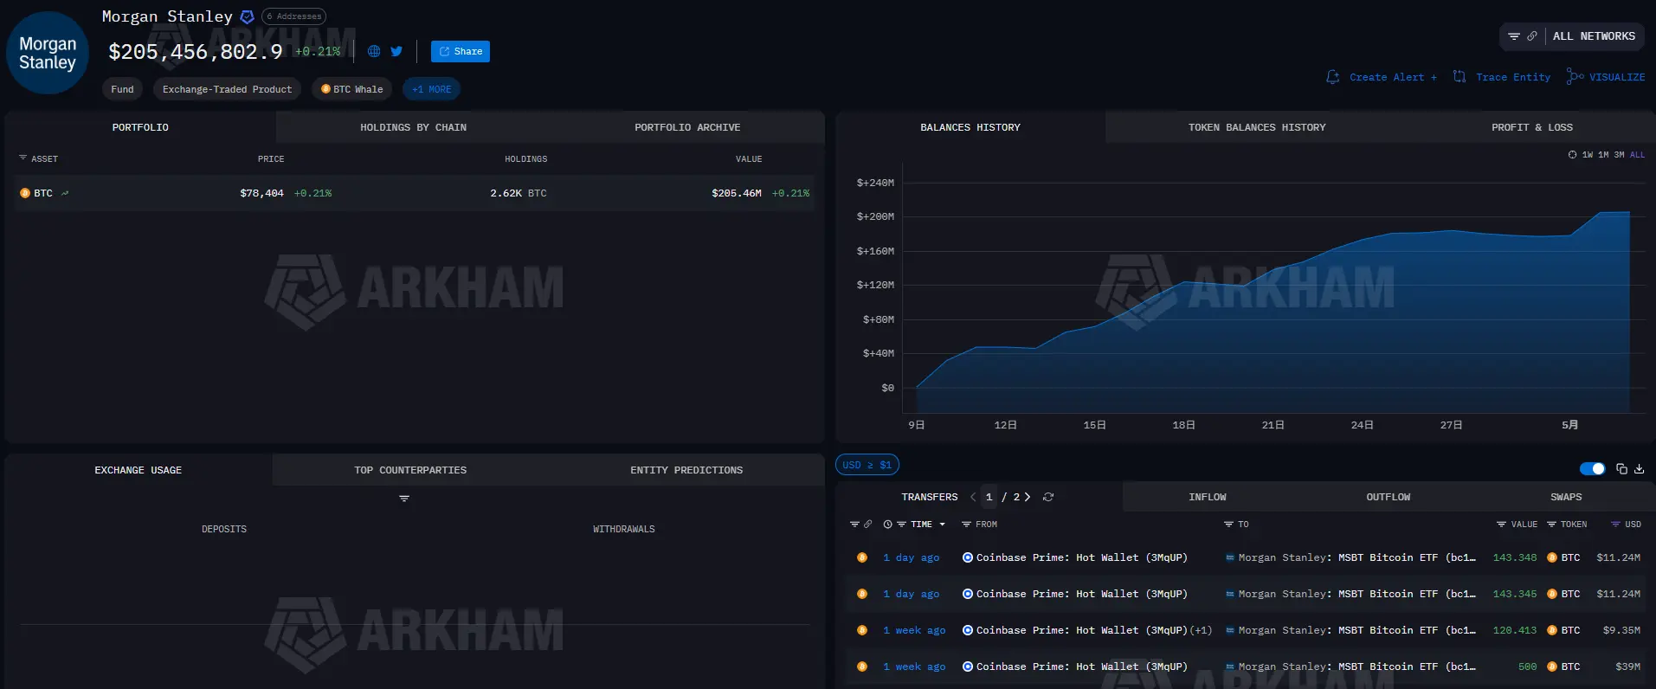Click the Exchange-Traded Product tag
The height and width of the screenshot is (689, 1656).
[x=227, y=89]
